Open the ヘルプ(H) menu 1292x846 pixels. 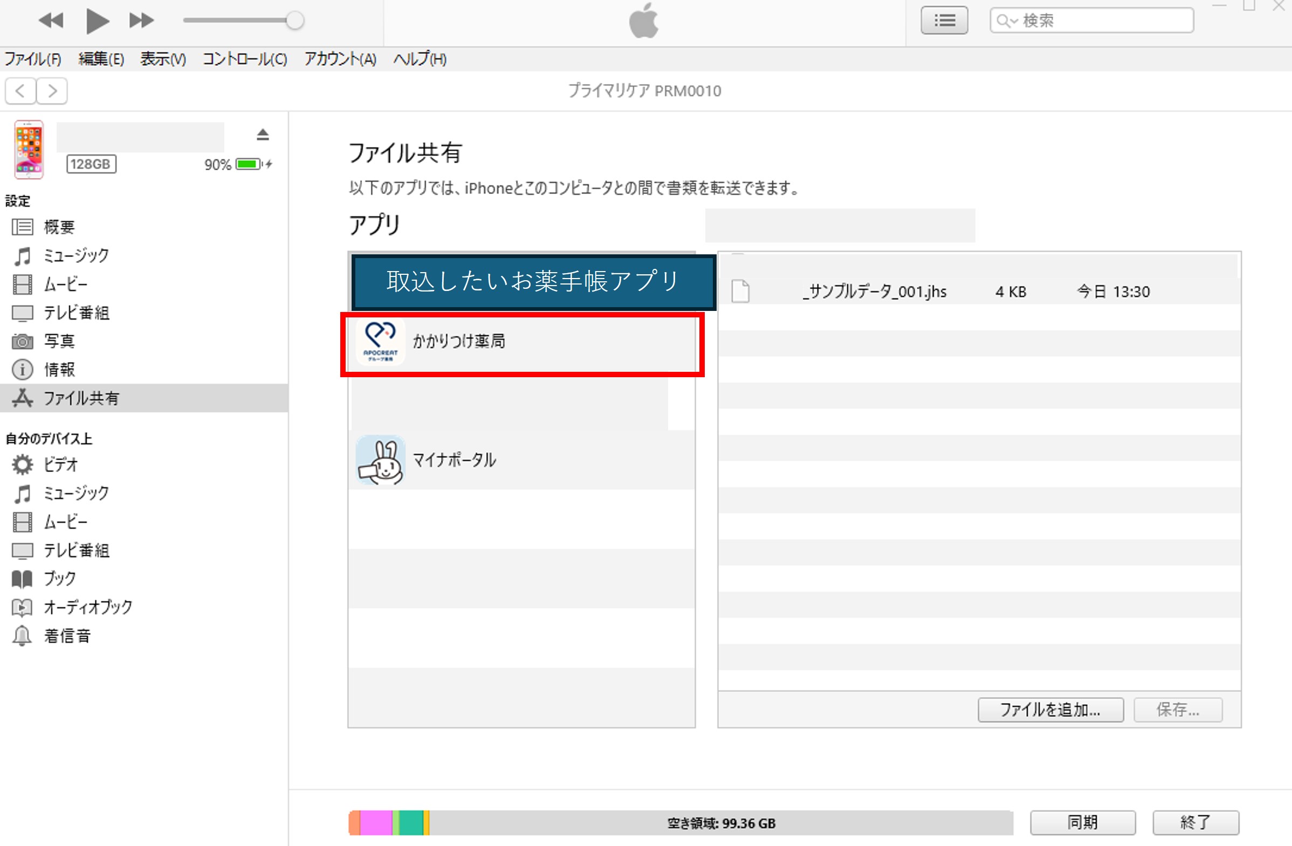pyautogui.click(x=420, y=59)
